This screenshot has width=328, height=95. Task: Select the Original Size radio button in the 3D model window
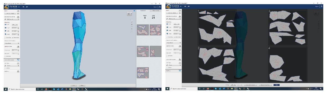click(x=5, y=37)
